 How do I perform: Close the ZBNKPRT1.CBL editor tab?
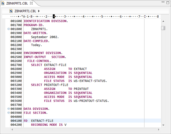pyautogui.click(x=31, y=3)
